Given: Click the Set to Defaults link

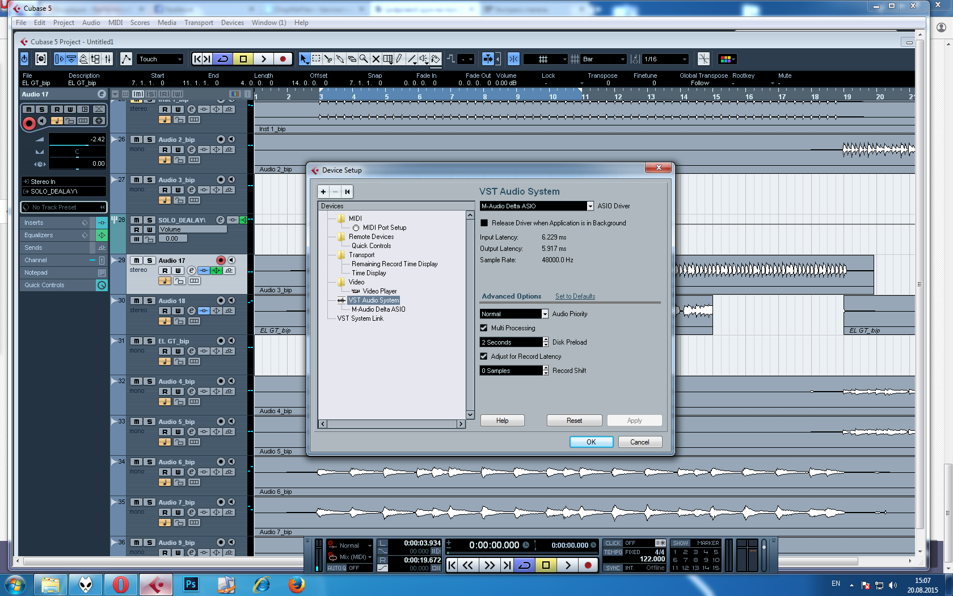Looking at the screenshot, I should (x=575, y=296).
